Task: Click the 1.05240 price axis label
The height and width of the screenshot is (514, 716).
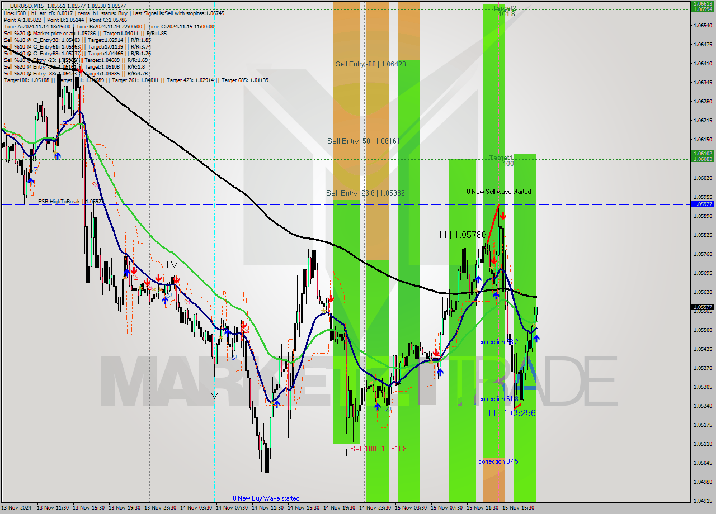Action: point(703,406)
